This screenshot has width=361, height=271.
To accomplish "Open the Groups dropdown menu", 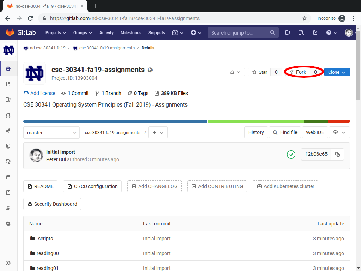I will (x=82, y=33).
